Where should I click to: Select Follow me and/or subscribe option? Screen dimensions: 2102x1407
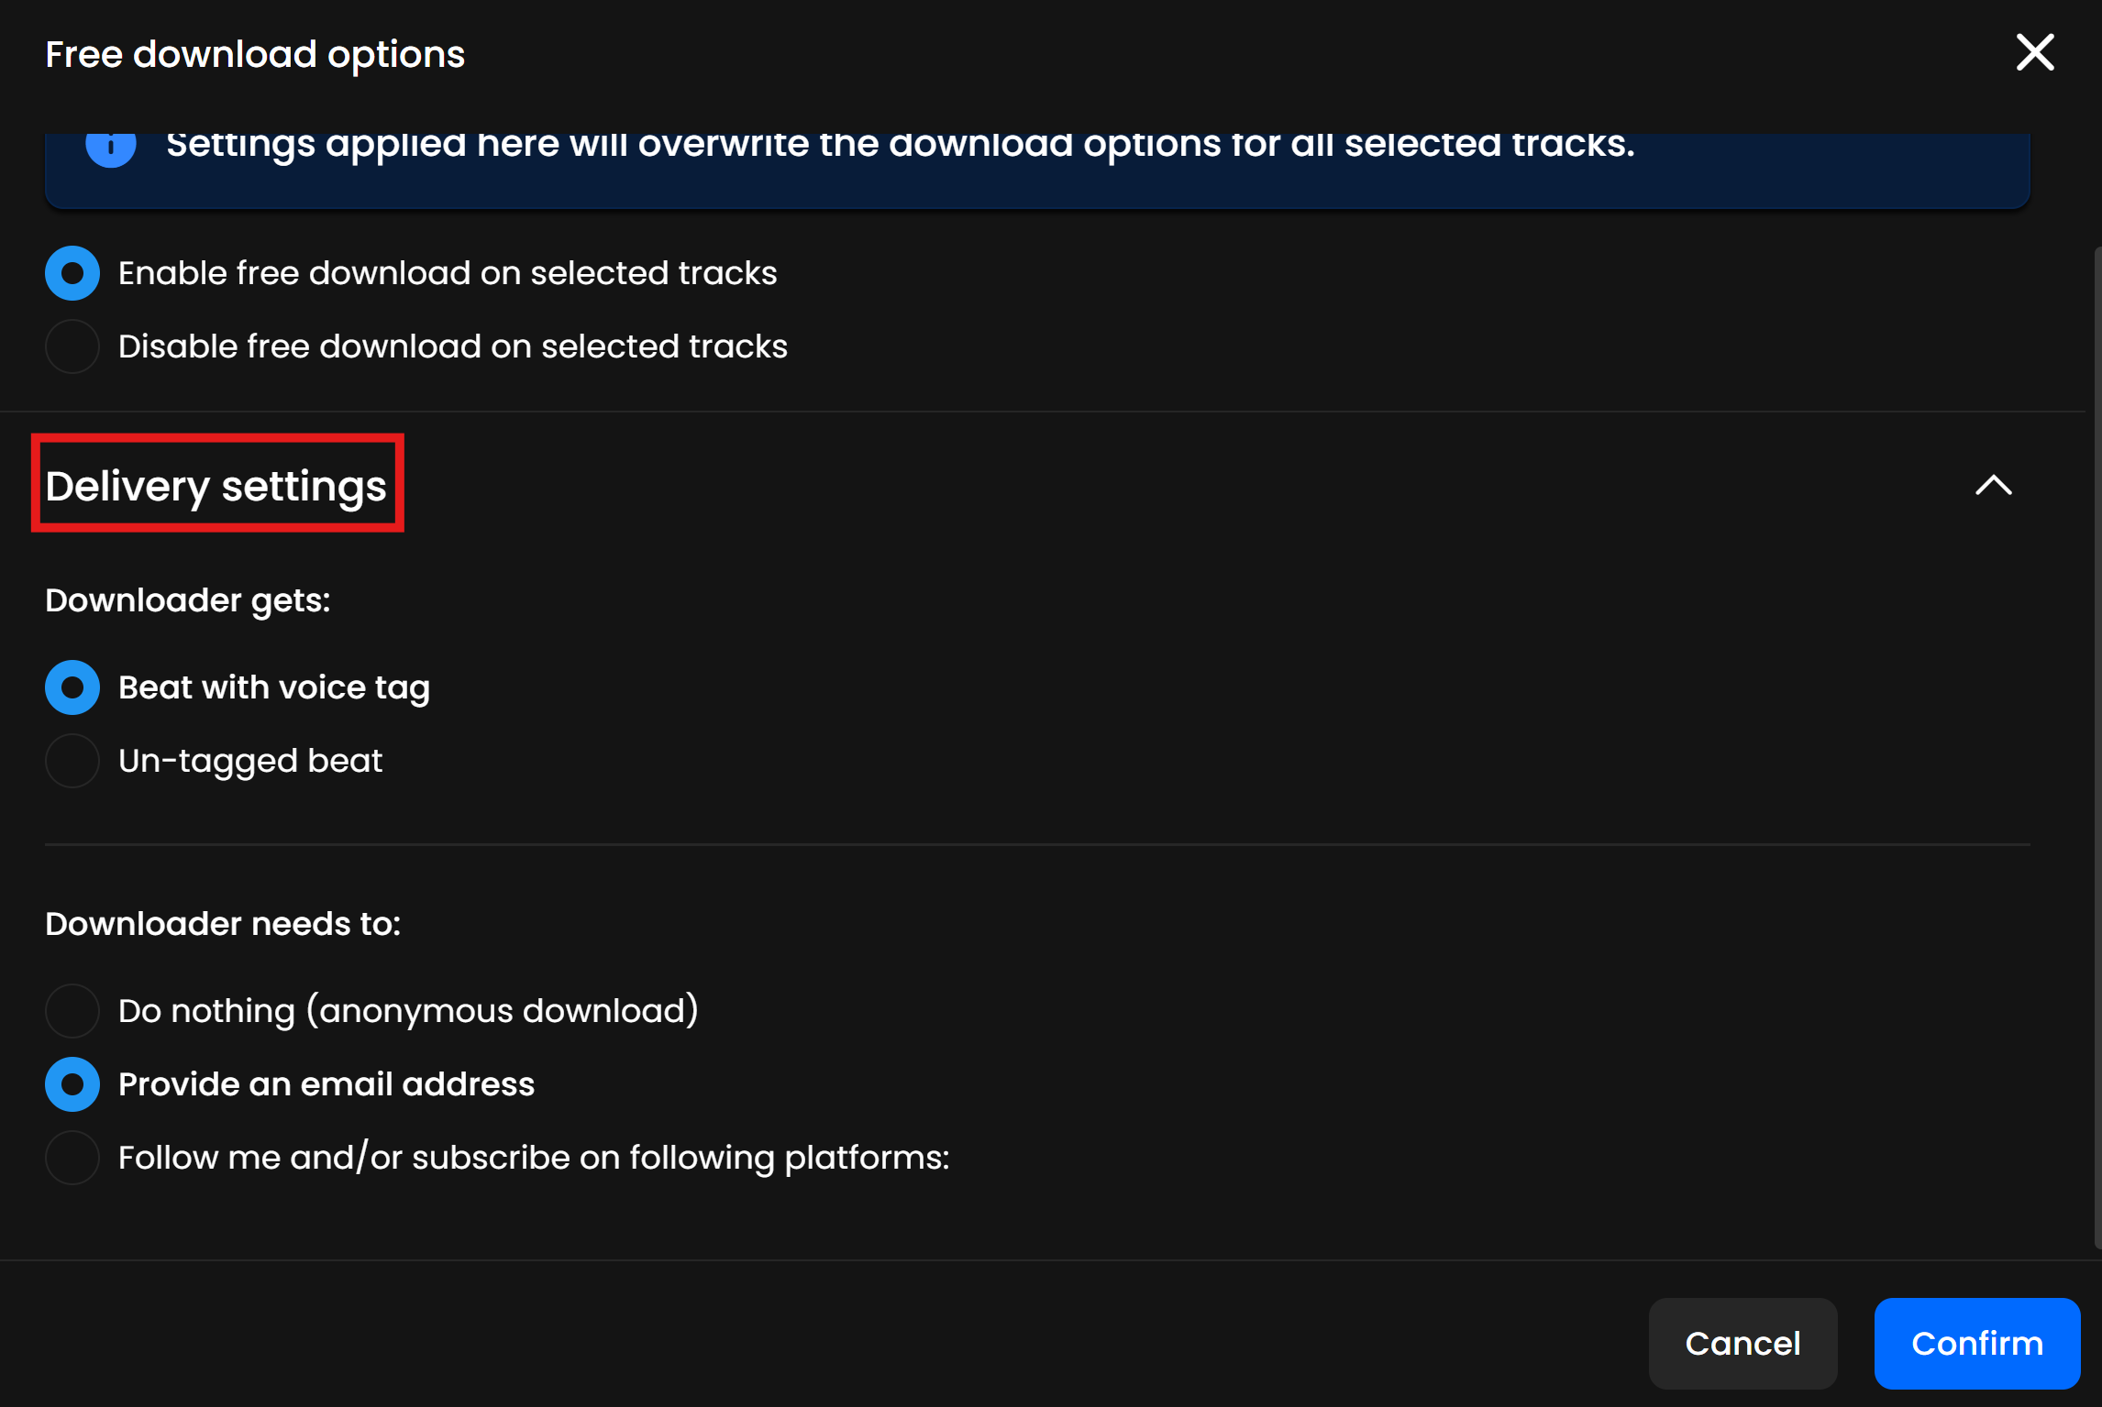tap(72, 1158)
